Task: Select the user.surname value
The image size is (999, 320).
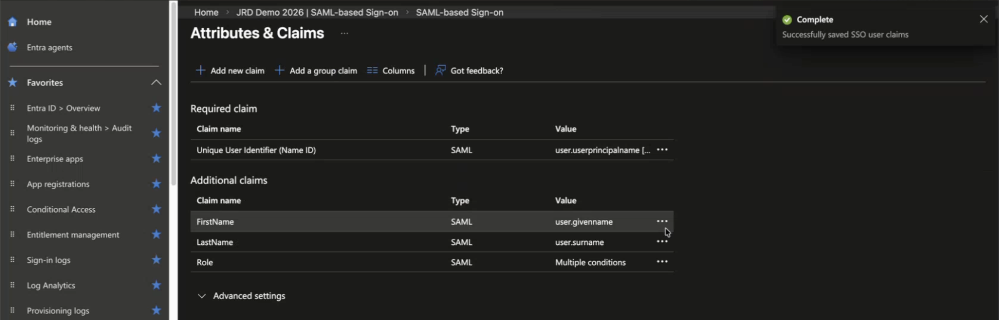Action: pyautogui.click(x=579, y=242)
